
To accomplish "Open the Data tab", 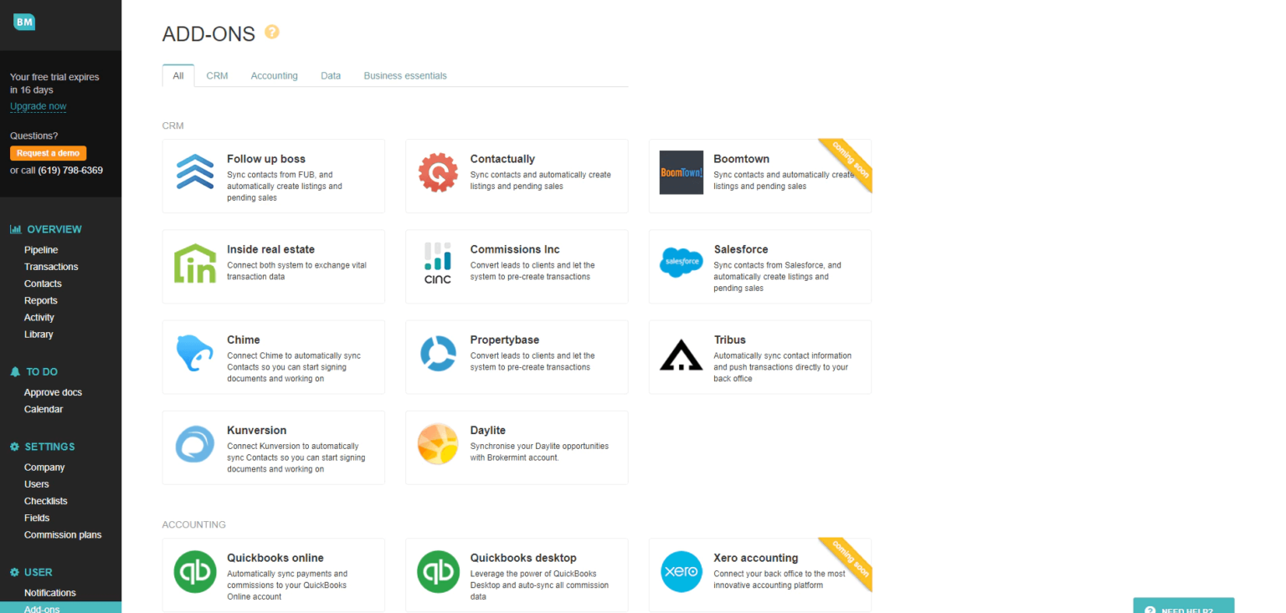I will [331, 75].
